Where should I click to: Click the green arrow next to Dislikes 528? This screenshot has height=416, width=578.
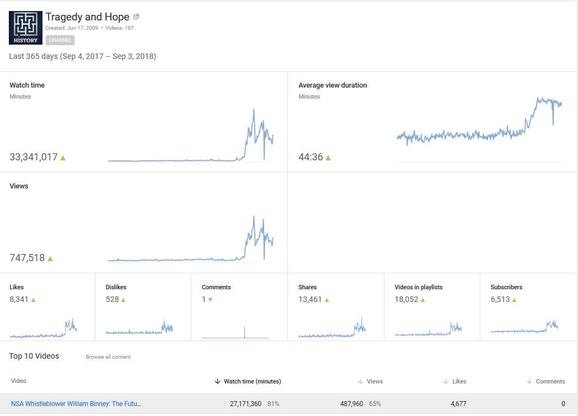click(124, 299)
